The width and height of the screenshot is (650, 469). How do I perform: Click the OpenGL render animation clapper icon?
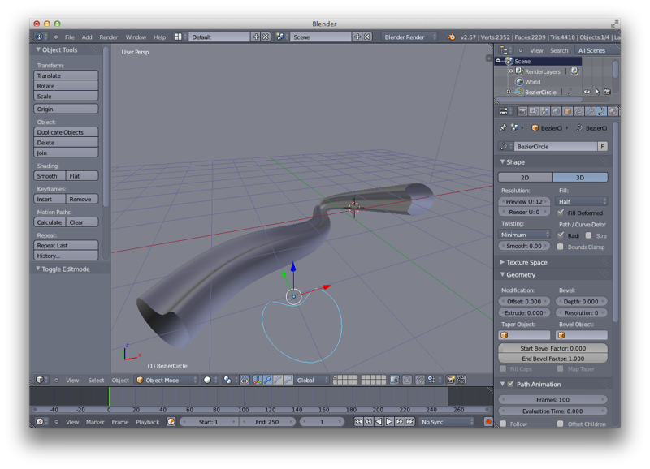[461, 380]
